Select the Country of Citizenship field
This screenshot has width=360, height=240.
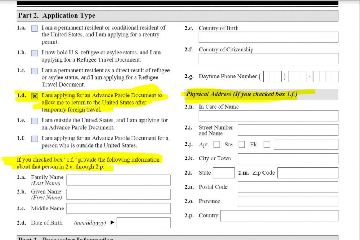pyautogui.click(x=269, y=59)
